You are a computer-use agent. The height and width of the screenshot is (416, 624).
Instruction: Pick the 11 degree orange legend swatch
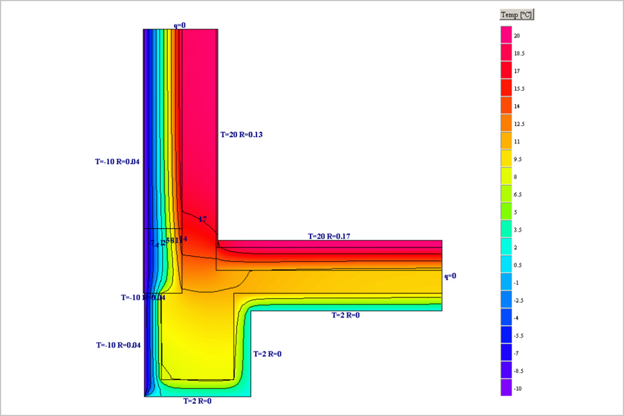506,141
